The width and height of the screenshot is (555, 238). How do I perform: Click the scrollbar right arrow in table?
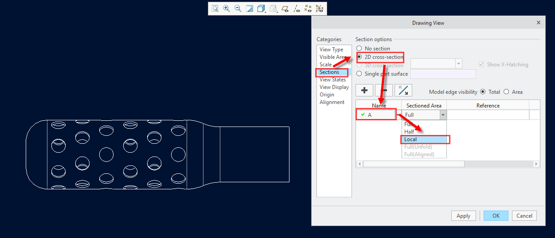click(x=536, y=164)
